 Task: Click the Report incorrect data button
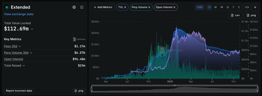tap(19, 91)
